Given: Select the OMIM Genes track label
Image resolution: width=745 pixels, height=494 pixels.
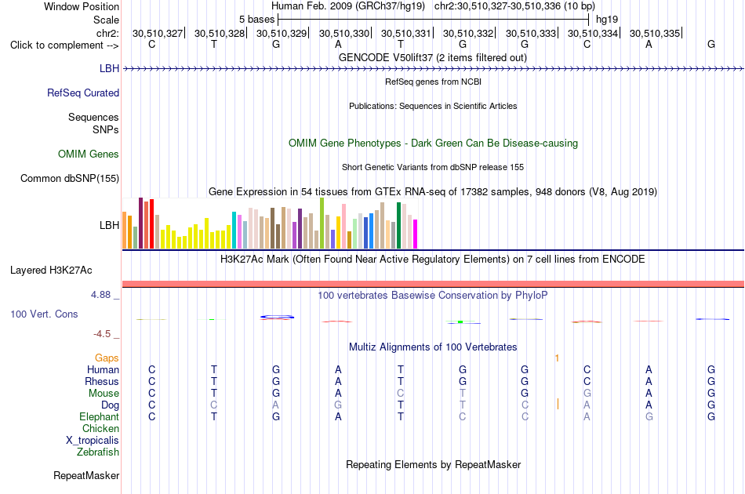Looking at the screenshot, I should (89, 154).
